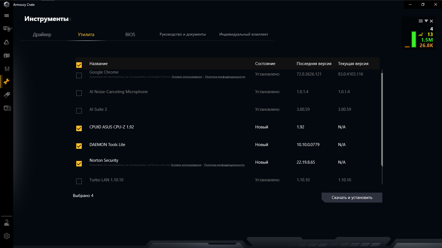Open the Devices keyboard icon in sidebar

[7, 29]
